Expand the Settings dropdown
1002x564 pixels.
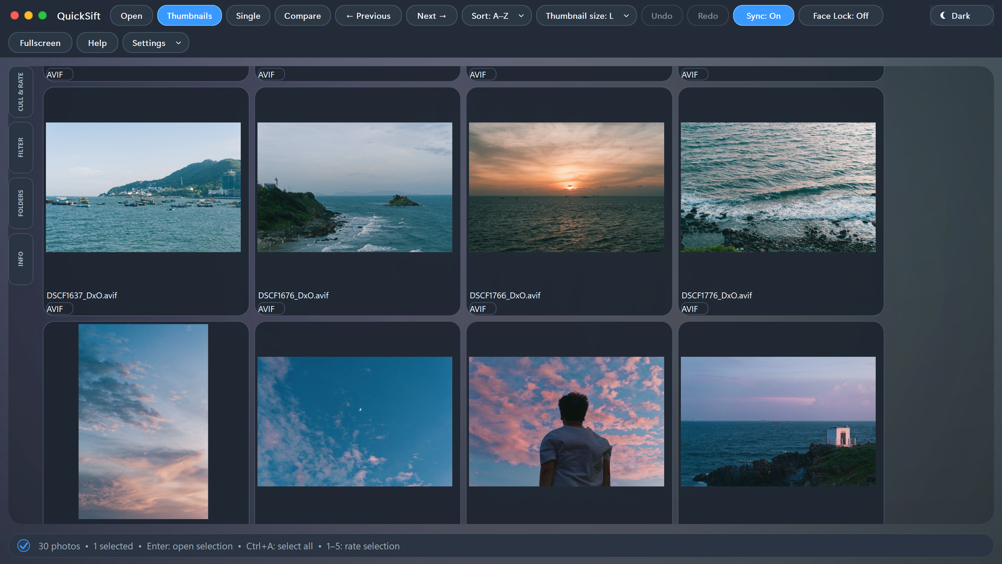(x=156, y=43)
